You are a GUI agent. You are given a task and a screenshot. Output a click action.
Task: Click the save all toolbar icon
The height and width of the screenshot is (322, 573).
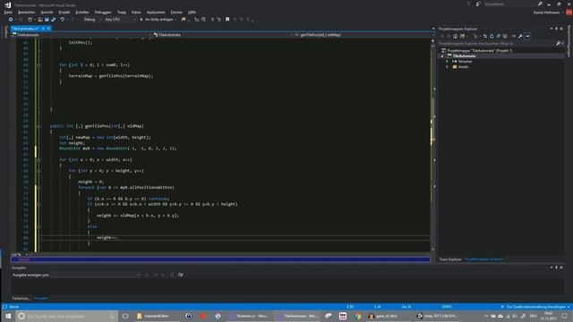coord(54,20)
